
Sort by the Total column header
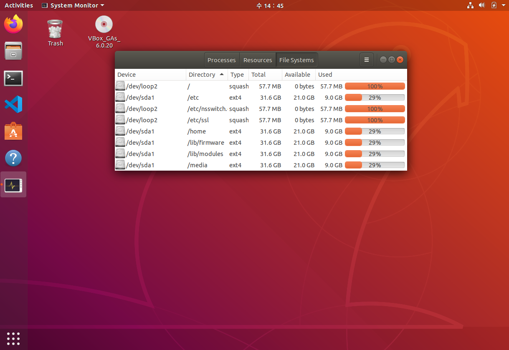click(x=265, y=75)
